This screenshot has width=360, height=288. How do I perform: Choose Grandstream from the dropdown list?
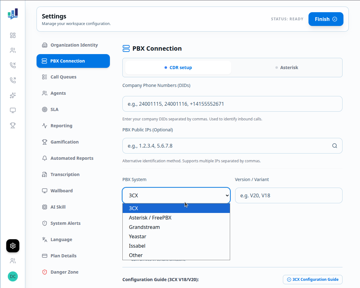pyautogui.click(x=176, y=227)
